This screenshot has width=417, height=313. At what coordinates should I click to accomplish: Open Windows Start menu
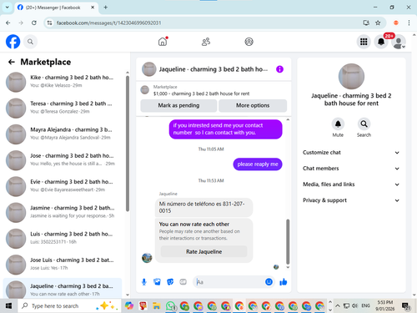(8, 306)
